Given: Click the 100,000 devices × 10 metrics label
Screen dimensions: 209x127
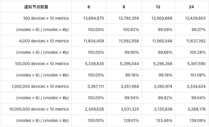Looking at the screenshot, I should pos(42,64).
